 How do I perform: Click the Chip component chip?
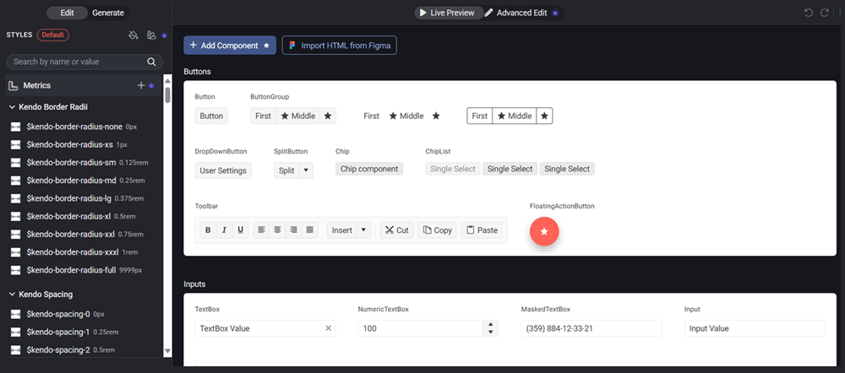click(x=369, y=169)
